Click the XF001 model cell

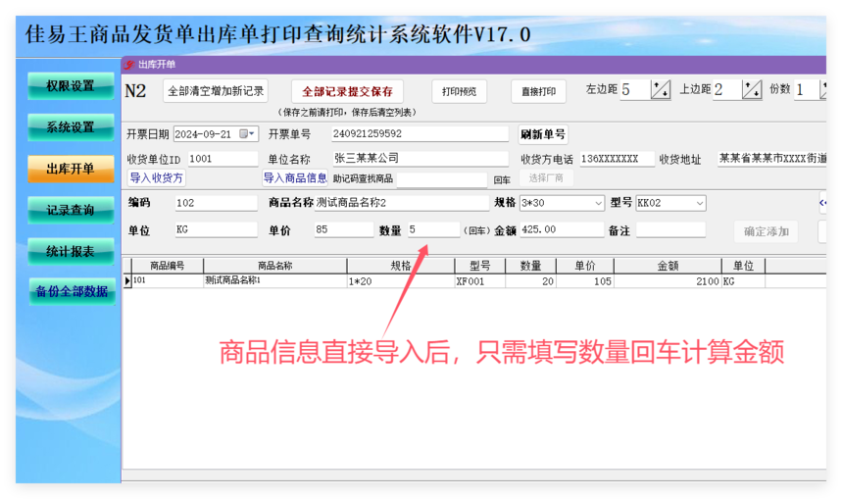[480, 281]
